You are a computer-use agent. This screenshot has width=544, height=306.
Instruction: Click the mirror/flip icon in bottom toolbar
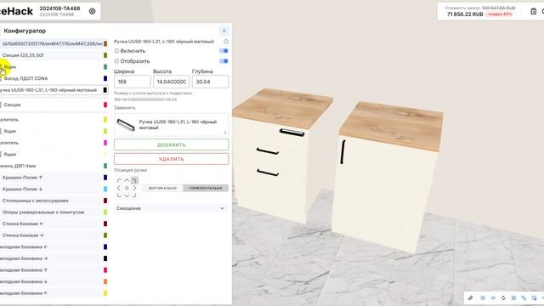coord(493,297)
